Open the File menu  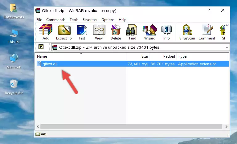coord(39,20)
